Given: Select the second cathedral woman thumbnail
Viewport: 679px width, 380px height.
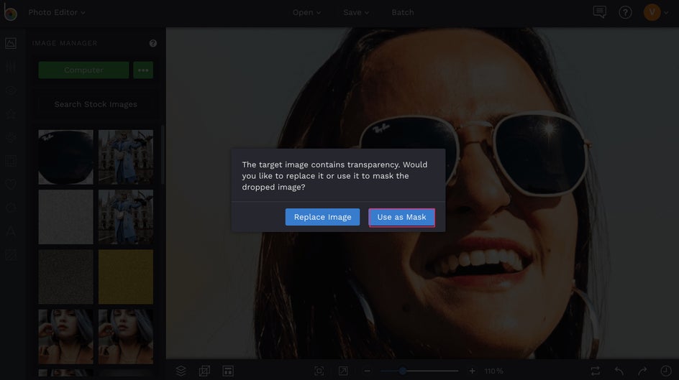Looking at the screenshot, I should 126,217.
